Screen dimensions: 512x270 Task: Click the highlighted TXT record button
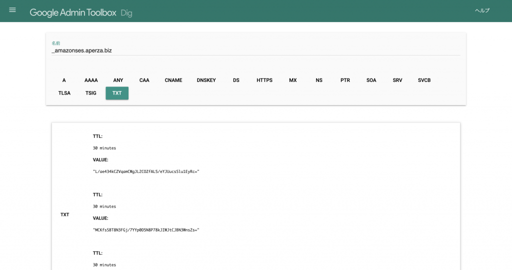click(x=117, y=93)
